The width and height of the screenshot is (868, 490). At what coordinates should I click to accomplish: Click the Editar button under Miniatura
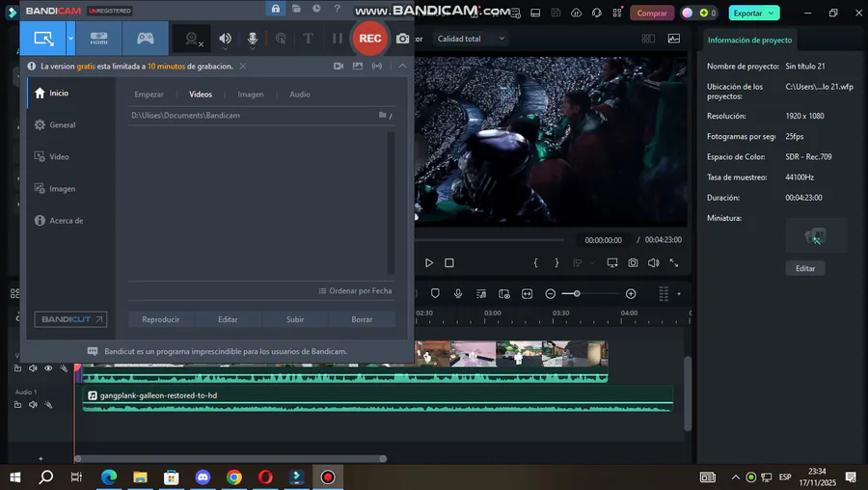(x=805, y=268)
